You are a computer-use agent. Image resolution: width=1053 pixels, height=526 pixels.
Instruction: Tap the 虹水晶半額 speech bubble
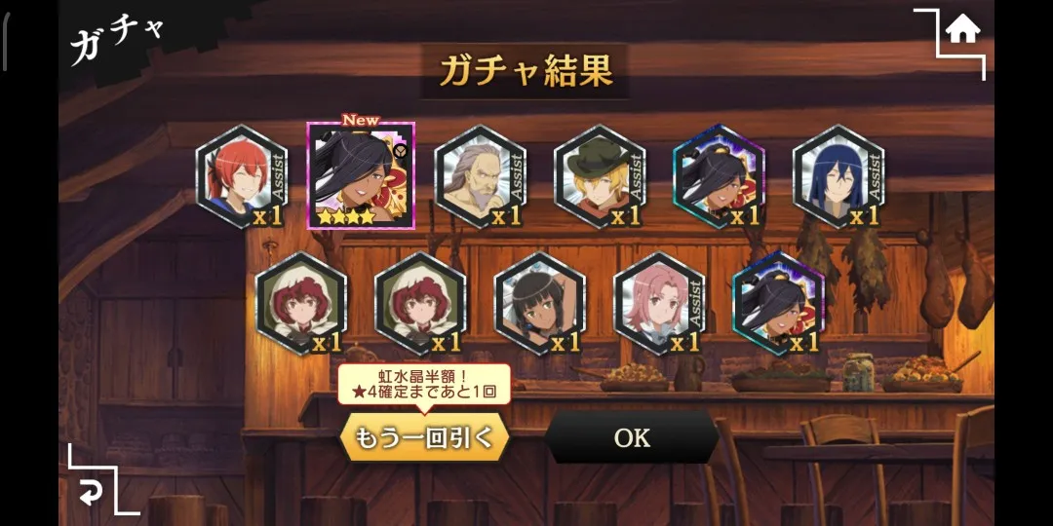coord(424,385)
